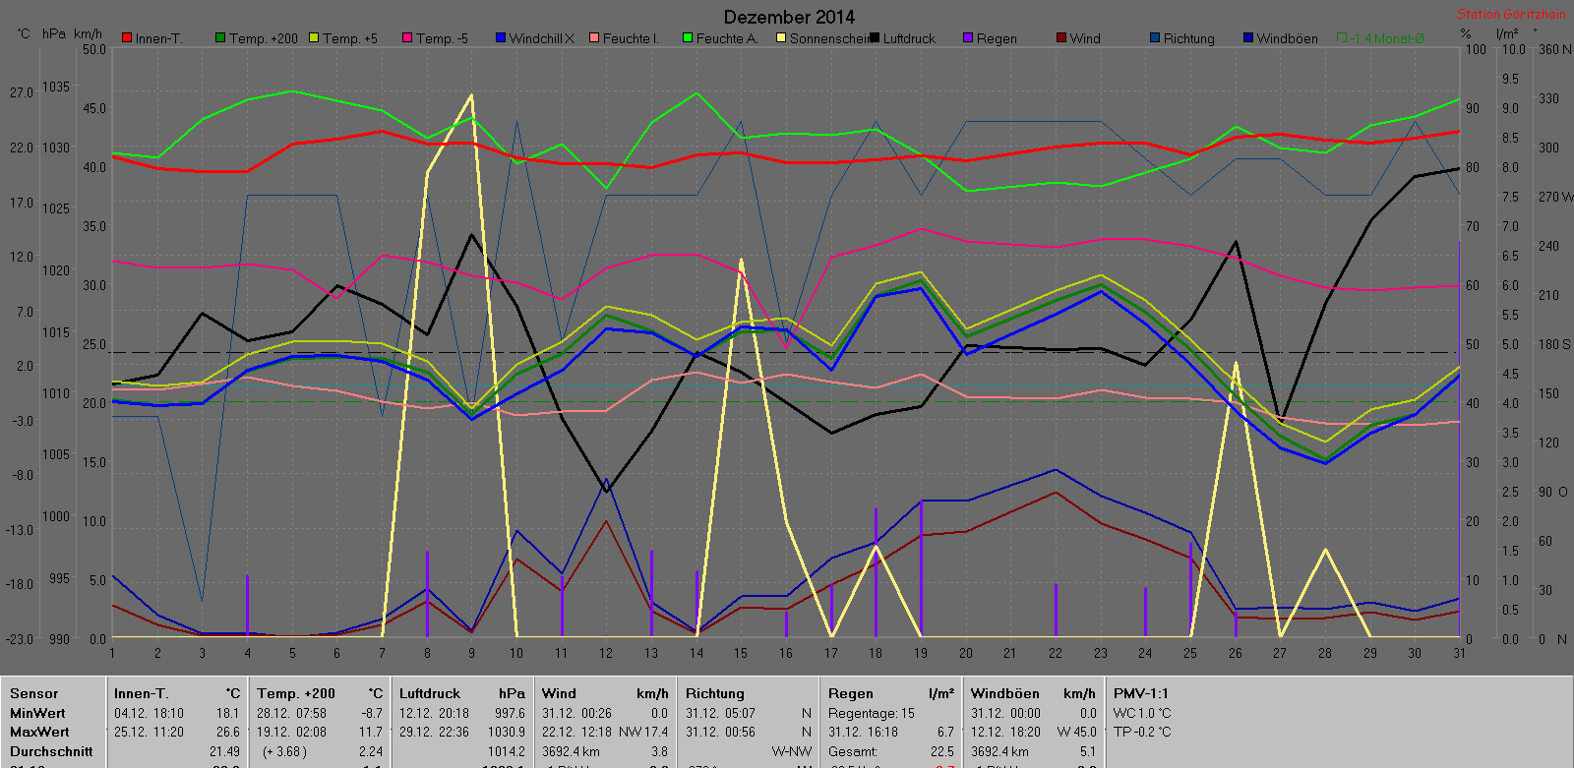Viewport: 1574px width, 768px height.
Task: Click the red Station Göritzhain label
Action: 1511,15
